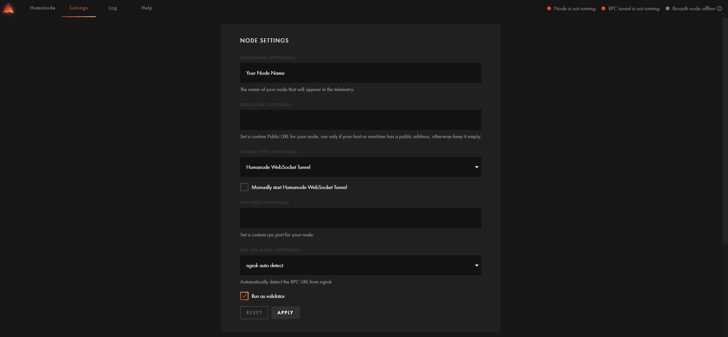Click the Node is not running status text
The width and height of the screenshot is (728, 337).
pyautogui.click(x=574, y=8)
